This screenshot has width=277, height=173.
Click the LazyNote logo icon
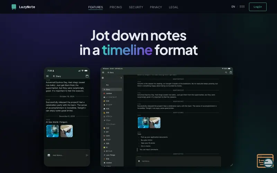tap(14, 7)
